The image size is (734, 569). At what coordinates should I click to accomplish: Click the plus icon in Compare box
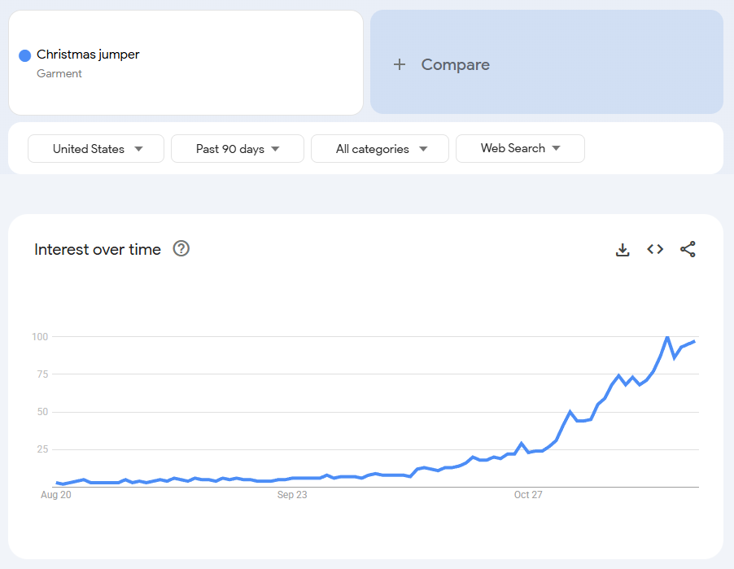coord(399,64)
